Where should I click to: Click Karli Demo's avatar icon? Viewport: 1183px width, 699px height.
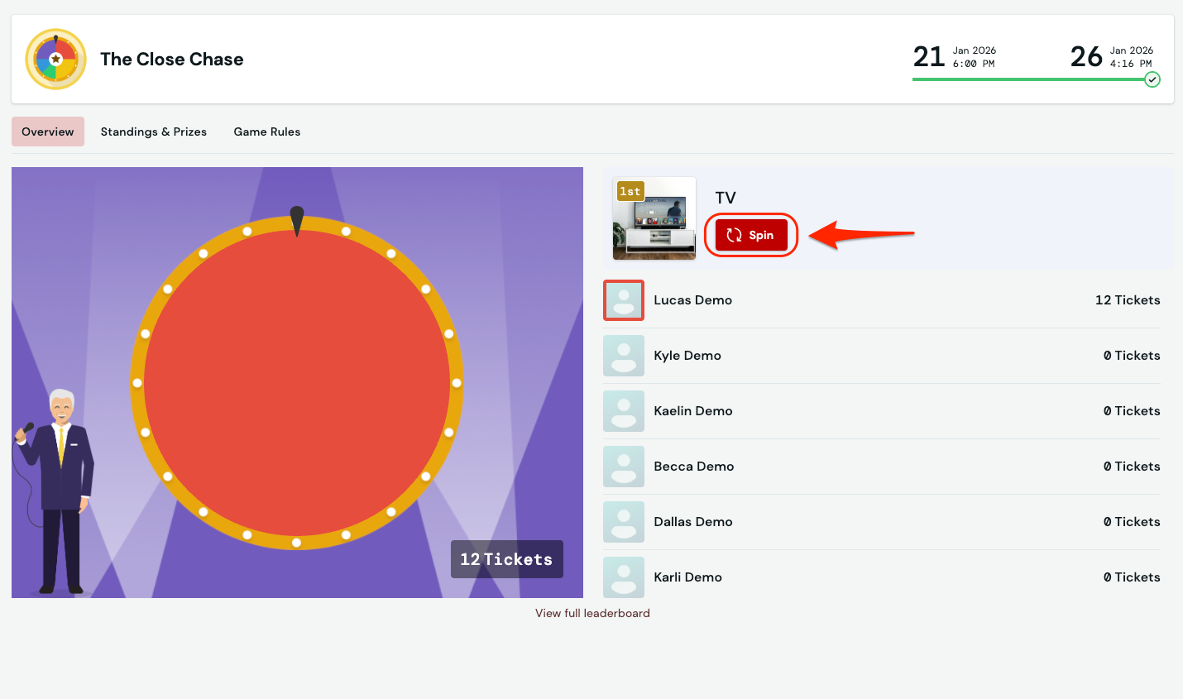tap(624, 577)
